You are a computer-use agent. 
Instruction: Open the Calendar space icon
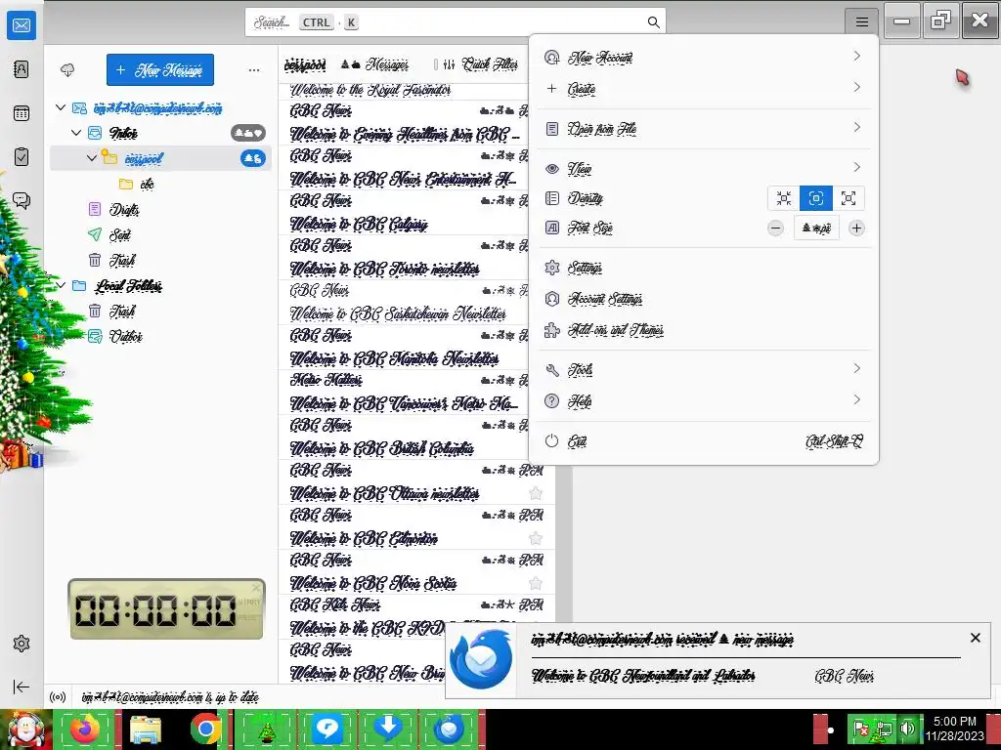(x=22, y=113)
